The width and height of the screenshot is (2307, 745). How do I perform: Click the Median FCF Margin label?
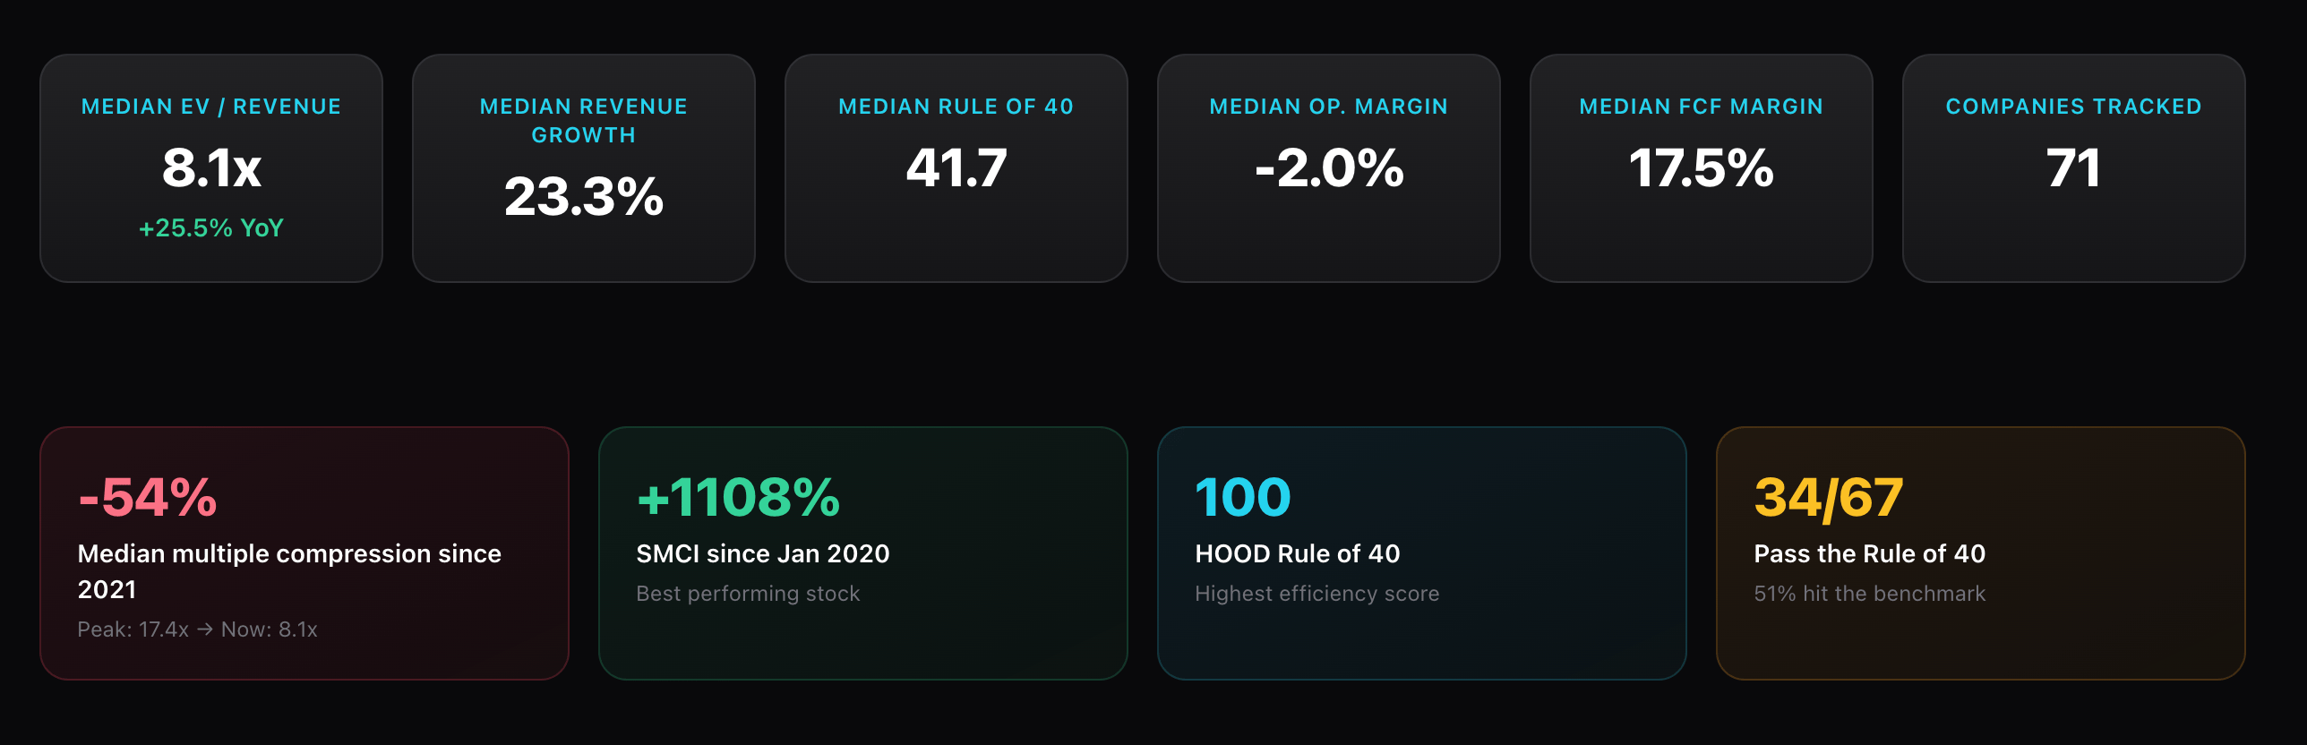tap(1701, 107)
